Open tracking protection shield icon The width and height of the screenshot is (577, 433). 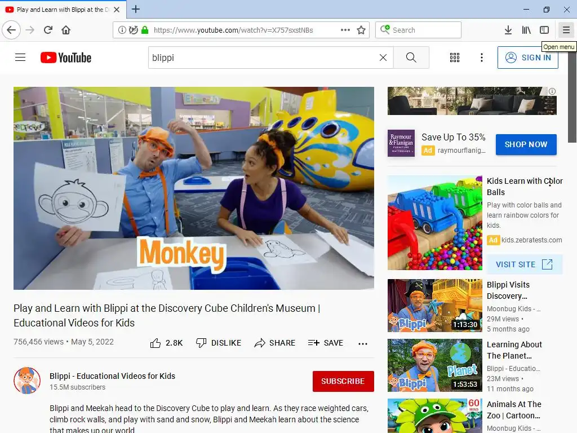point(133,30)
